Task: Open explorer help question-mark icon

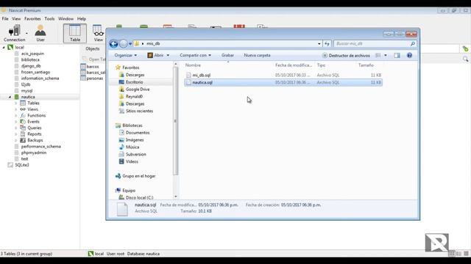Action: click(409, 56)
